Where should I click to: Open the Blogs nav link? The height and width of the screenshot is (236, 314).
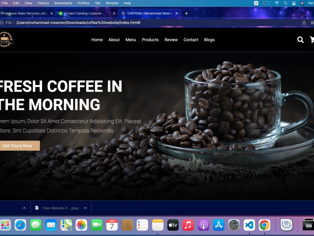(209, 40)
